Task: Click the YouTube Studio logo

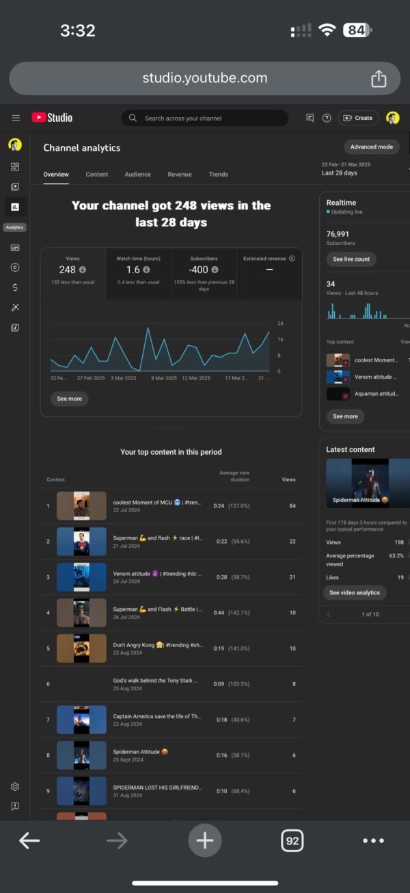Action: point(52,118)
